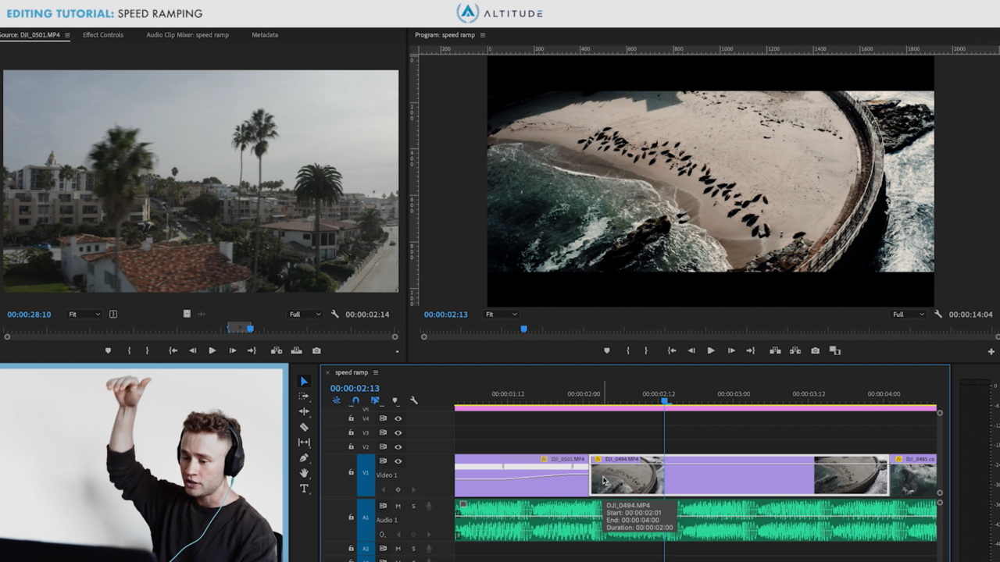Hide the V4 track output eye
Image resolution: width=1000 pixels, height=562 pixels.
point(398,418)
